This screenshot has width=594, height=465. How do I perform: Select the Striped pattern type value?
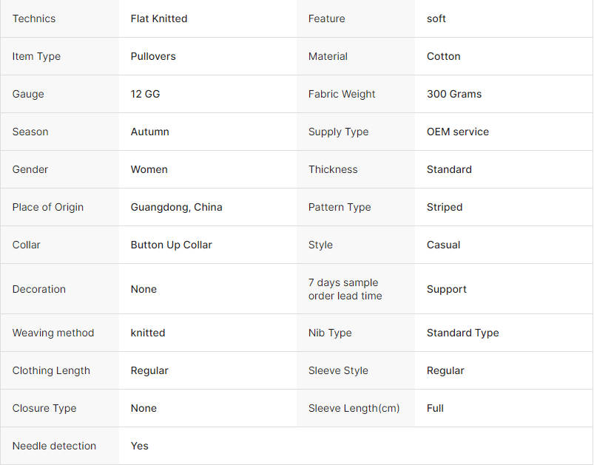[445, 207]
